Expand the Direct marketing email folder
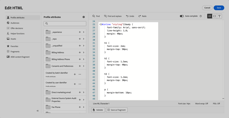The image size is (229, 118). (x=84, y=92)
